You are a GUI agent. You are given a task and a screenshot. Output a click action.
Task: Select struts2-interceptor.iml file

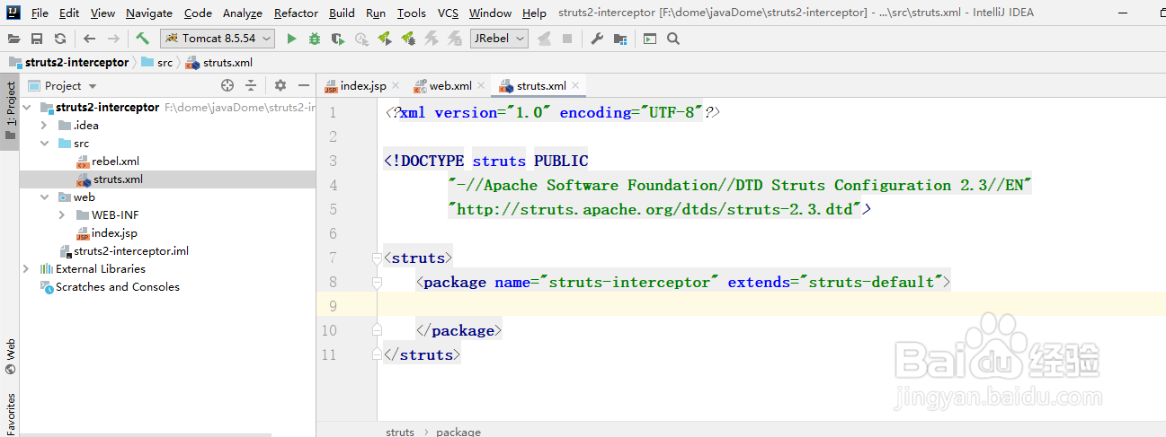(x=131, y=250)
